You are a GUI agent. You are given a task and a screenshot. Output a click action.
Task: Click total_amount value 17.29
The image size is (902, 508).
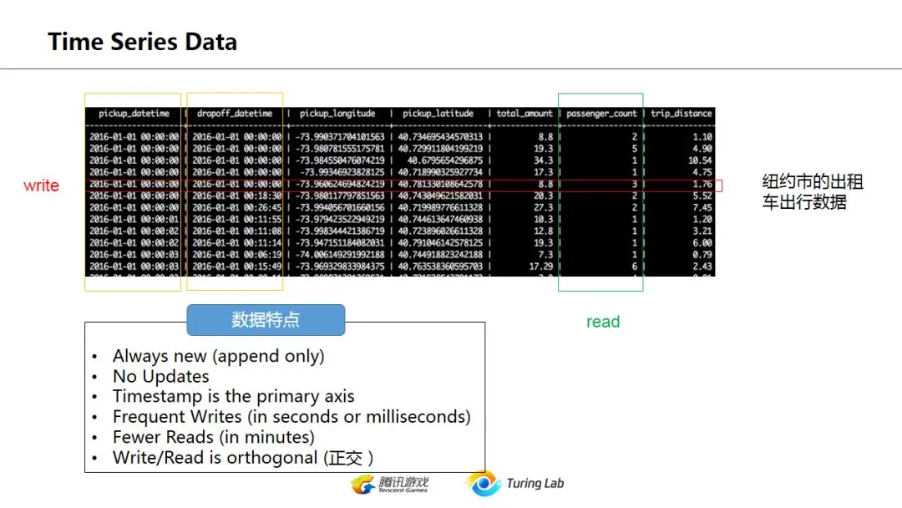click(540, 267)
